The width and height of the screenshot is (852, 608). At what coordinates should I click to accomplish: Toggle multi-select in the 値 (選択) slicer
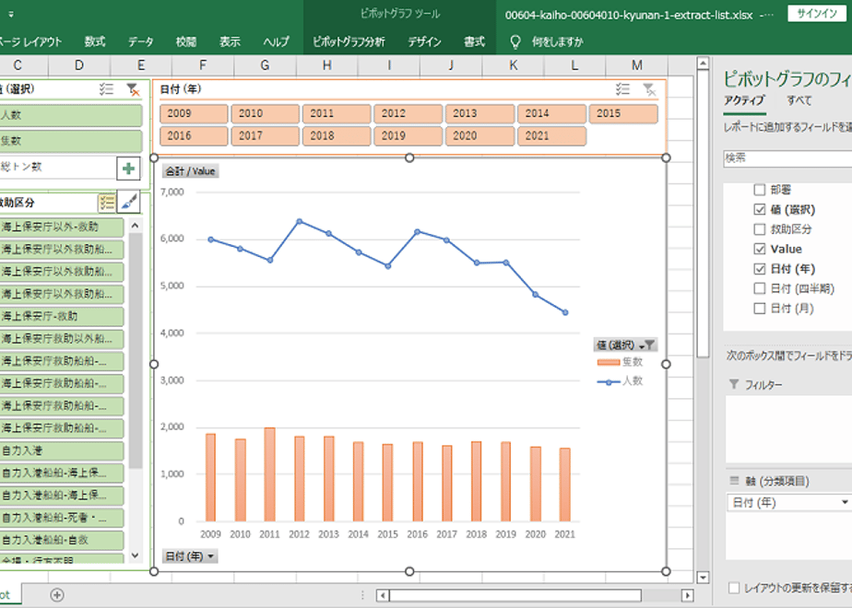(107, 89)
